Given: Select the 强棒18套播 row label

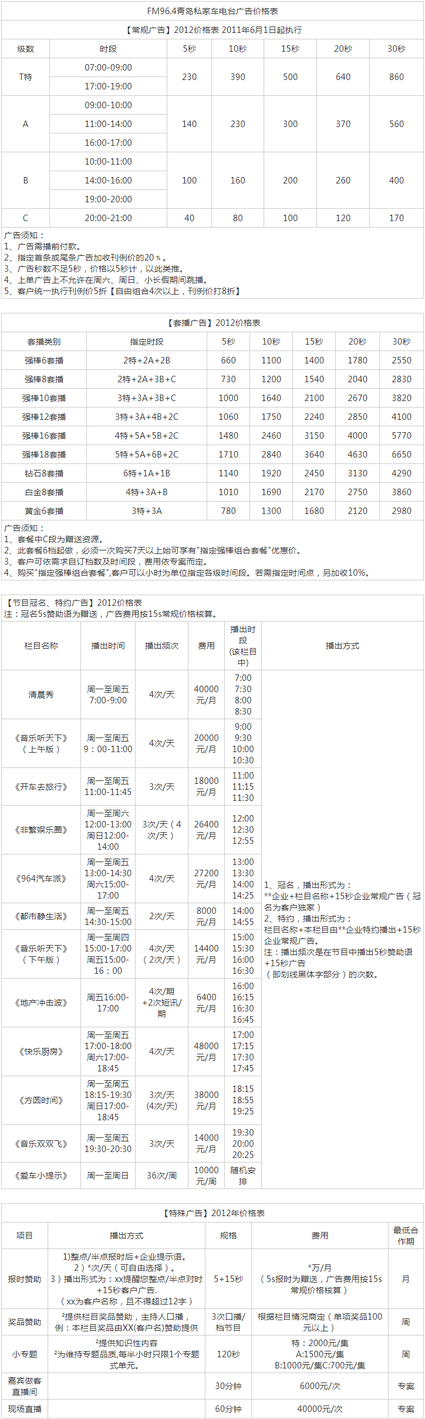Looking at the screenshot, I should (x=44, y=455).
